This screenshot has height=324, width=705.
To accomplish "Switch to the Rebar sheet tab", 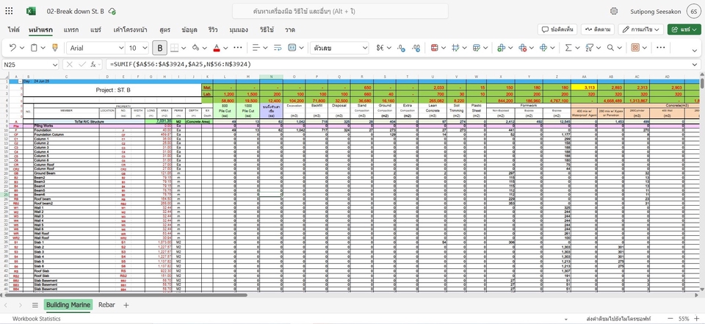I will pyautogui.click(x=106, y=304).
